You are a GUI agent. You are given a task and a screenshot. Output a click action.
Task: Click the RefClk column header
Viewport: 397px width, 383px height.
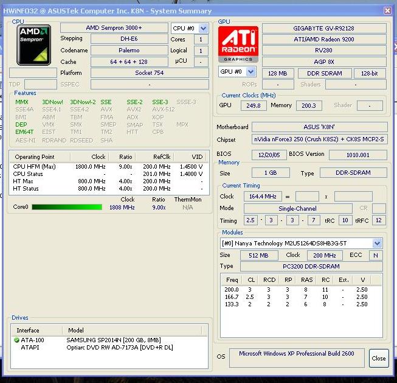point(154,157)
